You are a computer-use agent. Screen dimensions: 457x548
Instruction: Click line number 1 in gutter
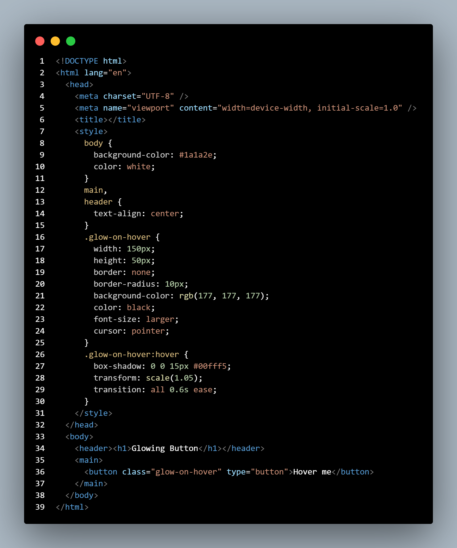coord(42,61)
